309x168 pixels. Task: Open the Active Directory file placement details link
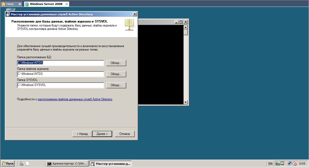click(75, 99)
